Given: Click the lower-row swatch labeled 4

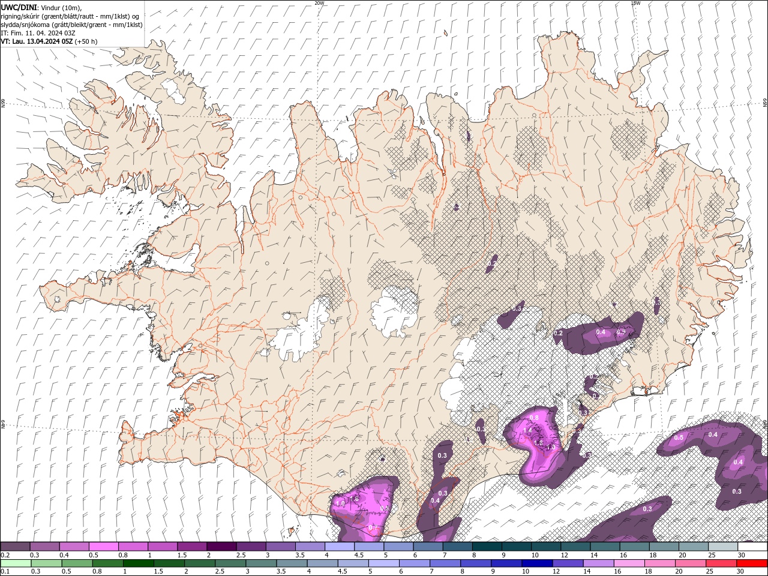Looking at the screenshot, I should click(x=322, y=563).
